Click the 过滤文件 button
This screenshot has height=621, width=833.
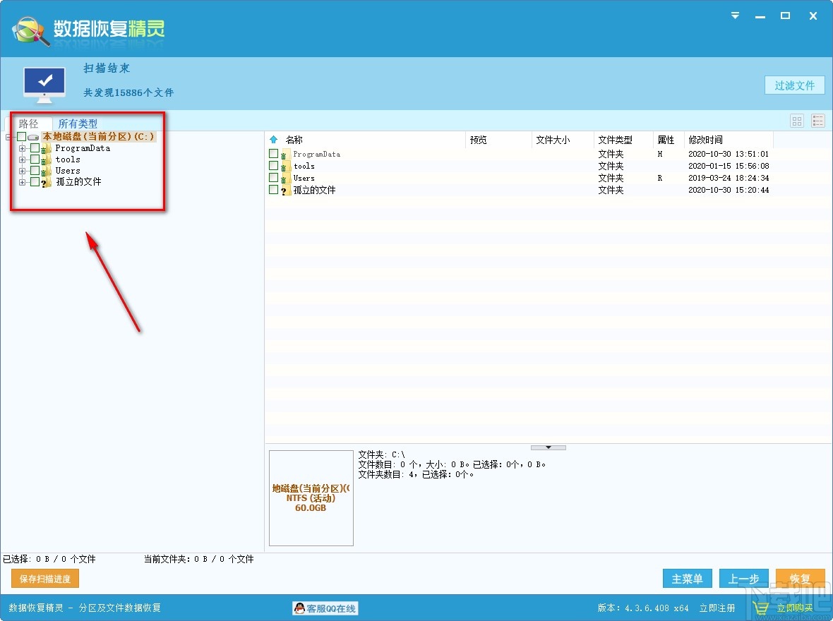tap(795, 85)
